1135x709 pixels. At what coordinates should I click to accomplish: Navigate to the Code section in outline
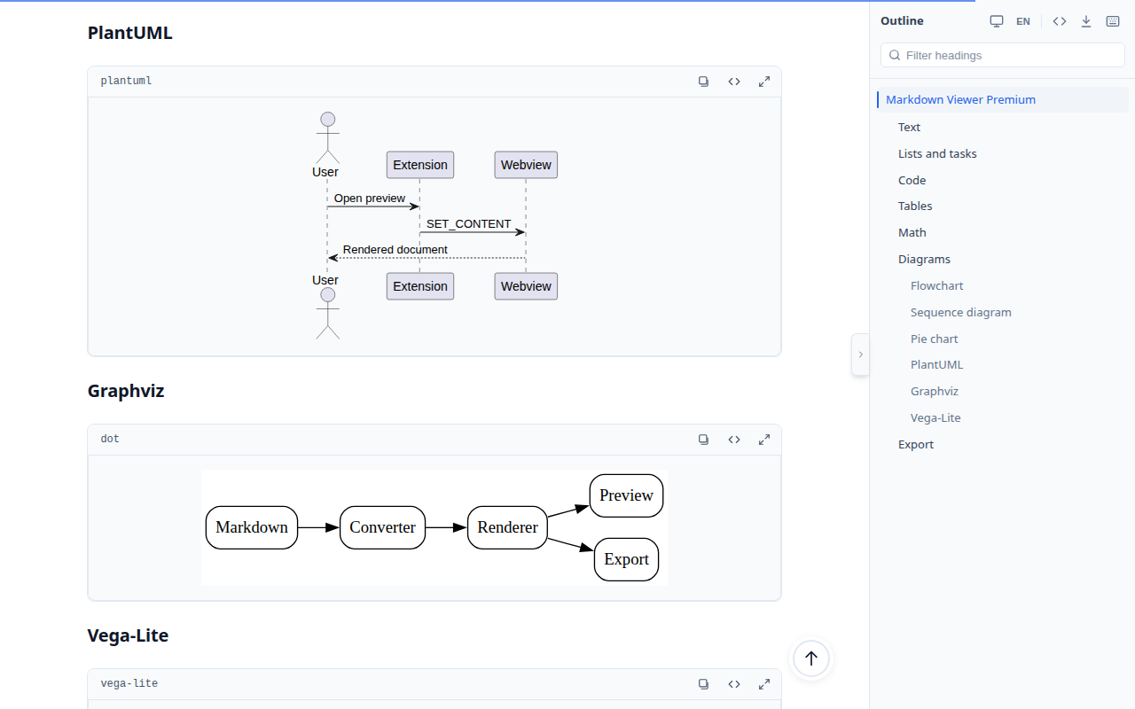(912, 180)
